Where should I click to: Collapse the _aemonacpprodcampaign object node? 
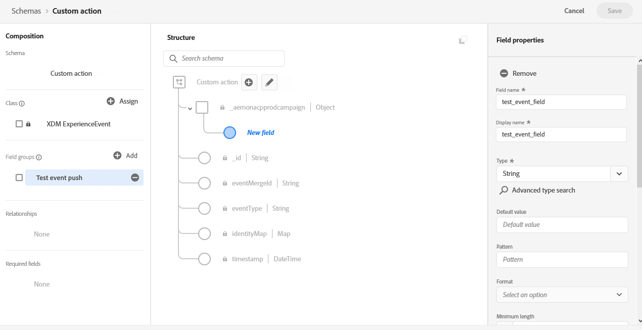tap(190, 108)
